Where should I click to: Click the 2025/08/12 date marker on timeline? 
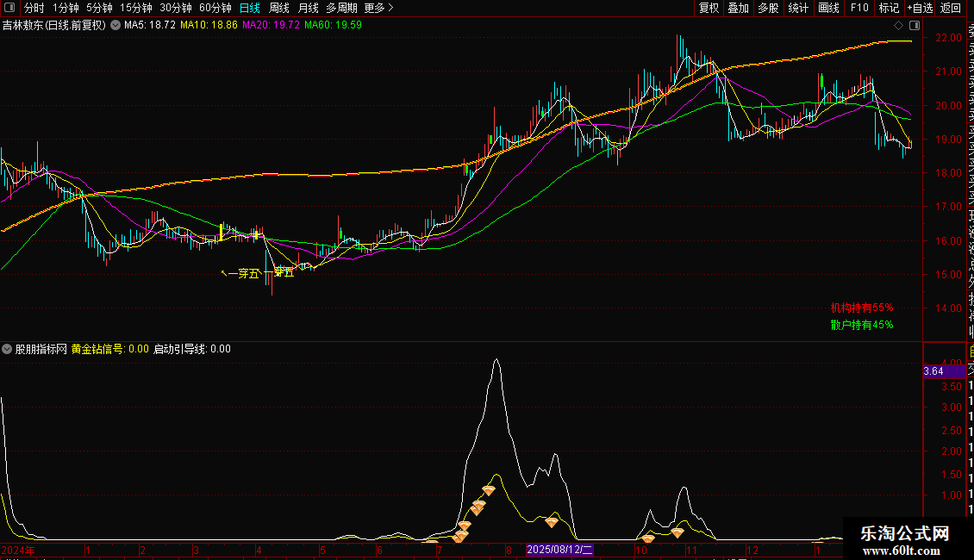559,549
